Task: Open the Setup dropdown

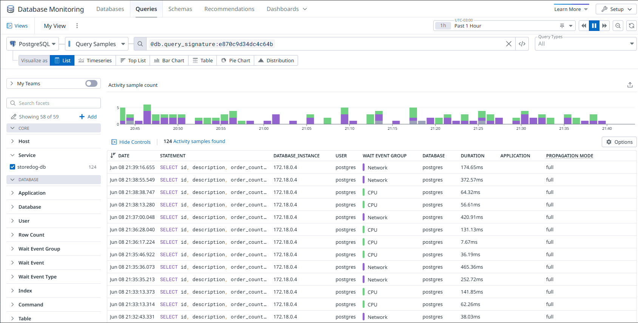Action: coord(616,9)
